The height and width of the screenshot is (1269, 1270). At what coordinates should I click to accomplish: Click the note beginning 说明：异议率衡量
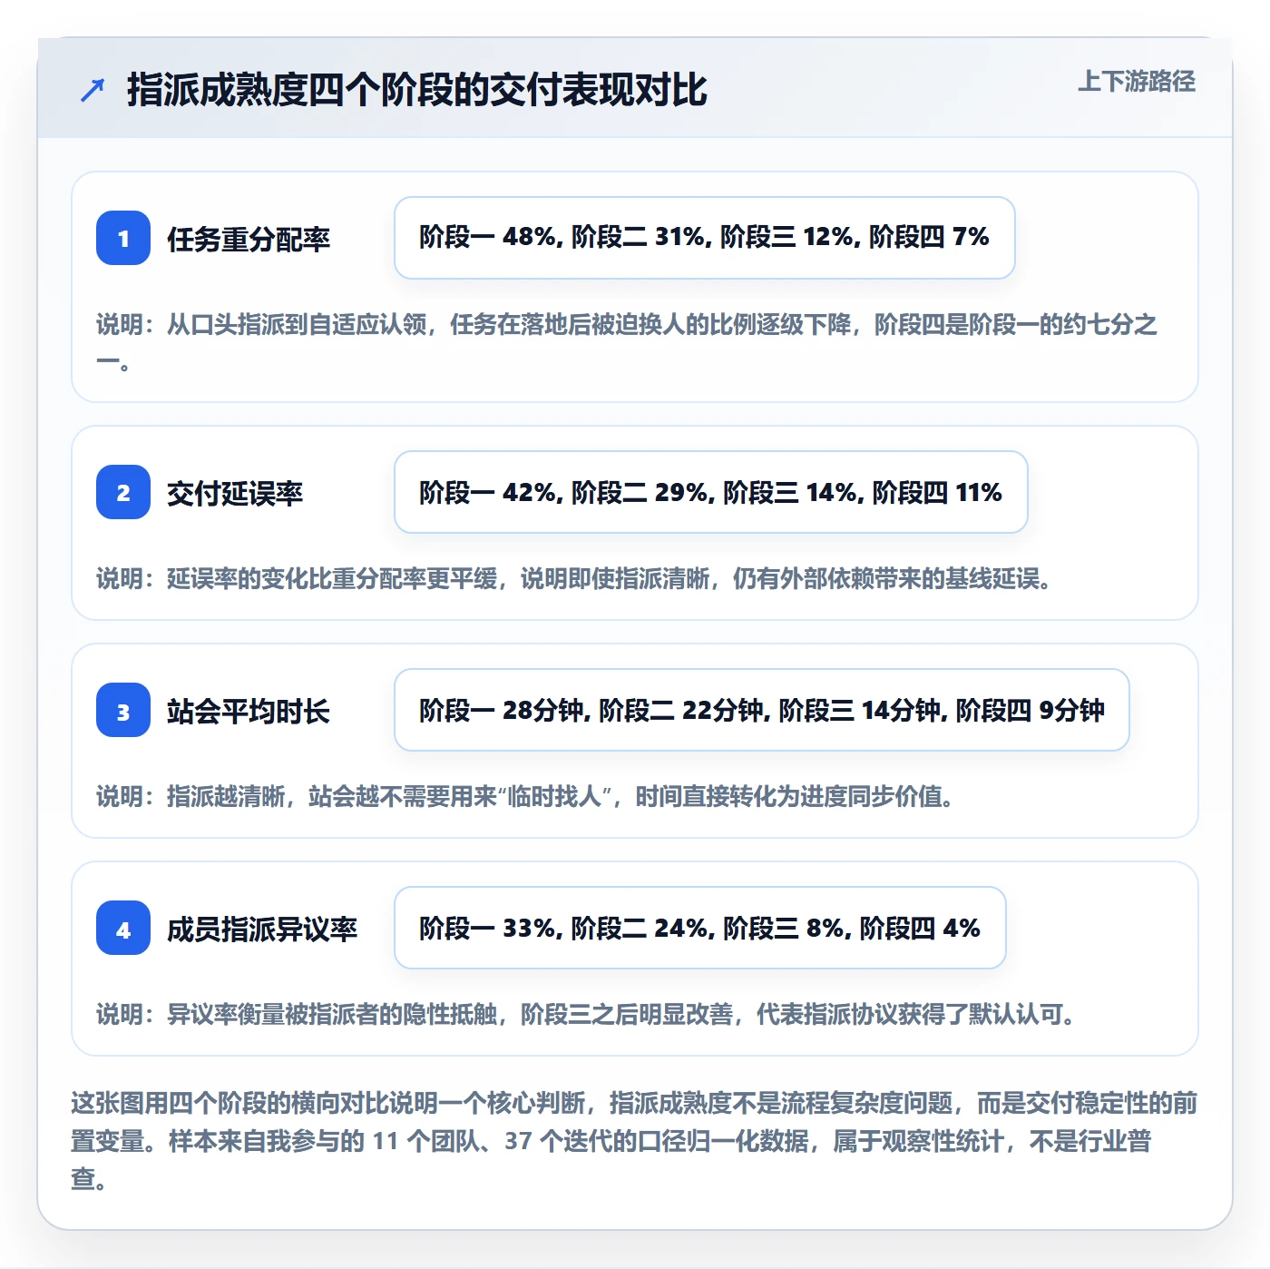(x=586, y=1014)
